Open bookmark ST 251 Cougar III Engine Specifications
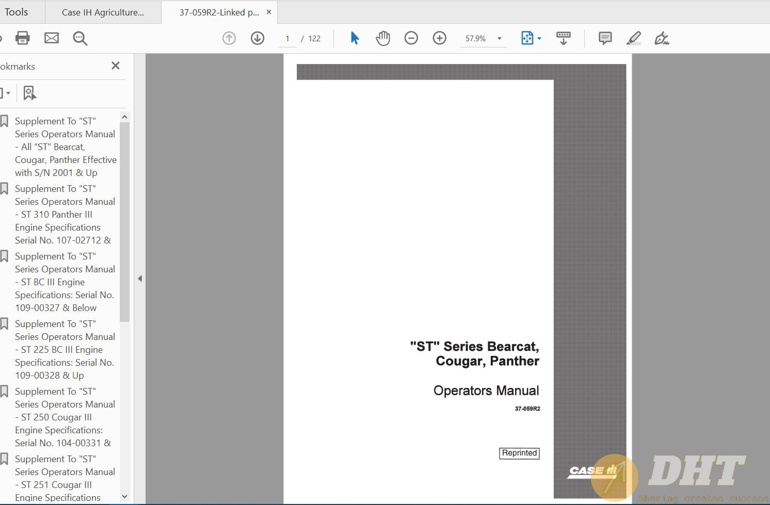770x505 pixels. (65, 478)
